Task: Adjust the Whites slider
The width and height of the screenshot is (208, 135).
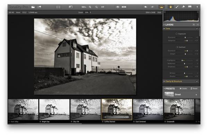Action: [184, 73]
